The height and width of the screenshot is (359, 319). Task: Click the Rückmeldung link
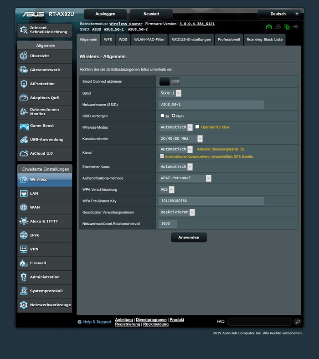pyautogui.click(x=156, y=324)
